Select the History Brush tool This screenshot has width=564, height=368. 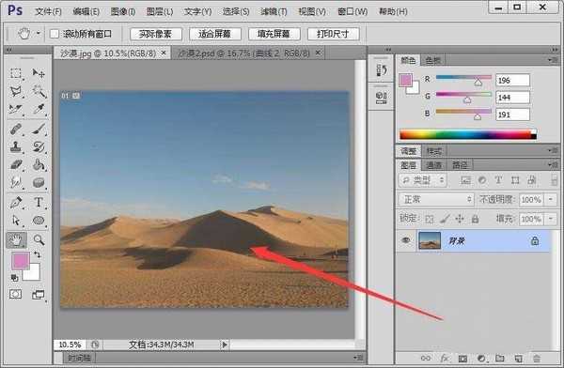[x=39, y=147]
